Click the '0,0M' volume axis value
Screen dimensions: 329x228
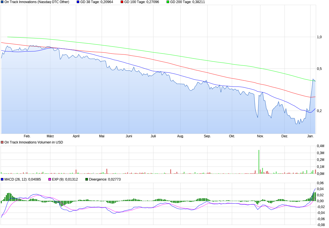[321, 174]
